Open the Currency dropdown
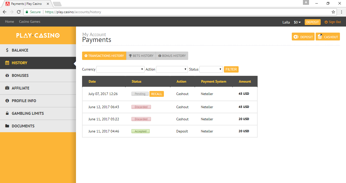Screen dimensions: 346x183 click(121, 69)
